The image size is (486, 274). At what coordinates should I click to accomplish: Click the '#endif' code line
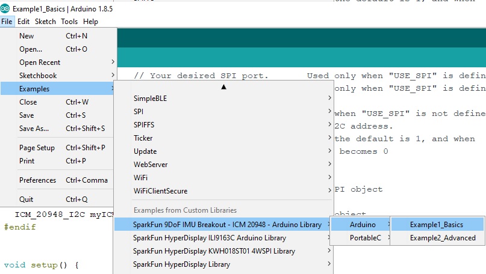pos(20,227)
